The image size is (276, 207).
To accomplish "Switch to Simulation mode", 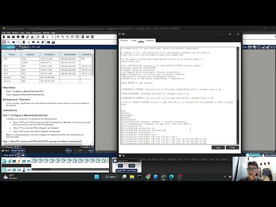I will 269,155.
